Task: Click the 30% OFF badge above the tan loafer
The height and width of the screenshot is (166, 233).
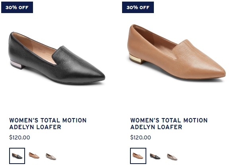Action: point(138,8)
